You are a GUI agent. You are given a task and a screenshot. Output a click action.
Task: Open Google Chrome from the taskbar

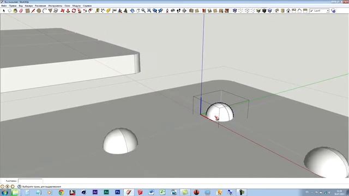tap(61, 192)
